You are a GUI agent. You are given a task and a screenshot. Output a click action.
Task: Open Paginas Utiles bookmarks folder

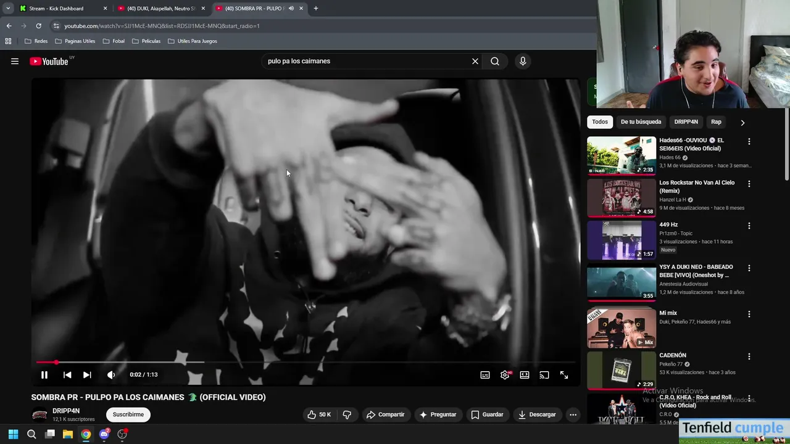click(x=75, y=41)
